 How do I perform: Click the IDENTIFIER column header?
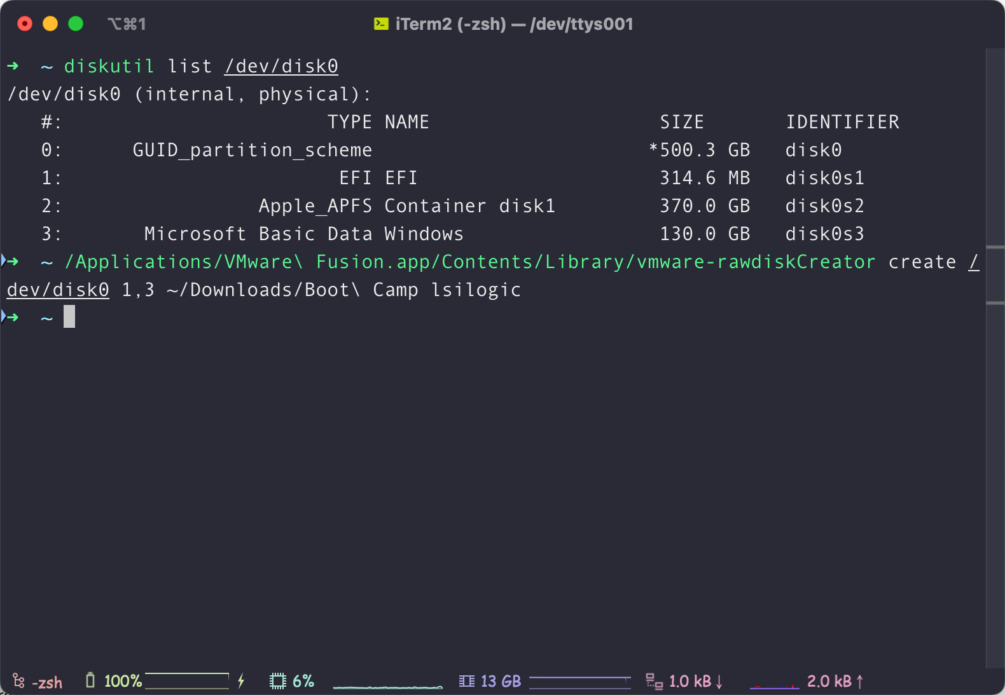[x=843, y=122]
